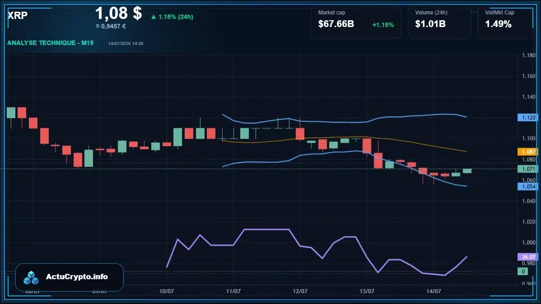Select the ≈ 0,9457 € conversion text

pyautogui.click(x=110, y=26)
